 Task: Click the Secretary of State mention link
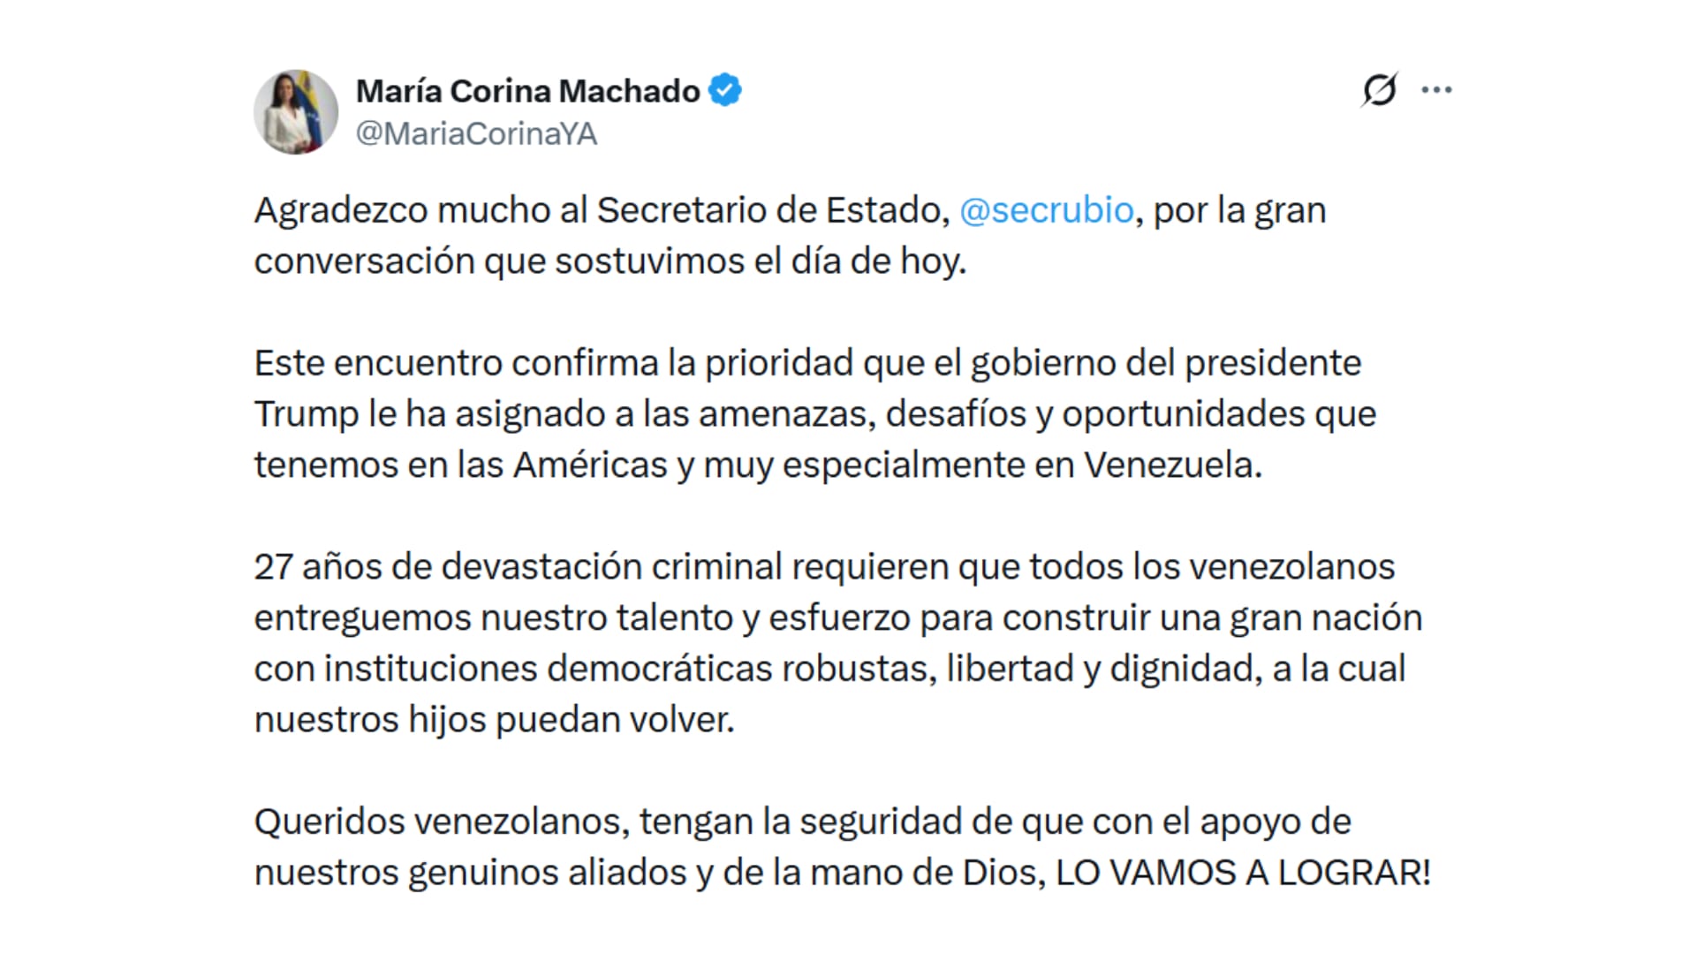(1046, 209)
